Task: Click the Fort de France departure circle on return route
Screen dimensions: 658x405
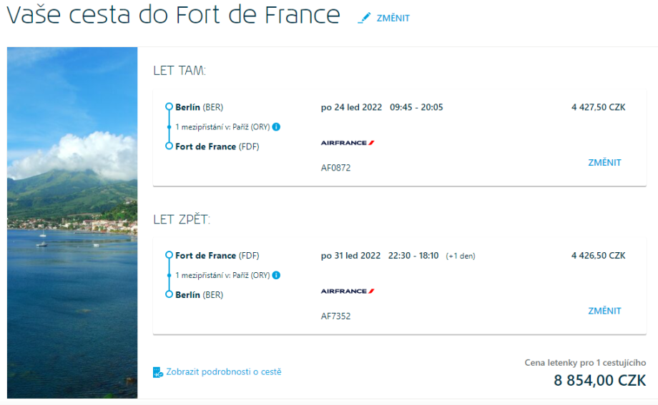Action: [169, 255]
